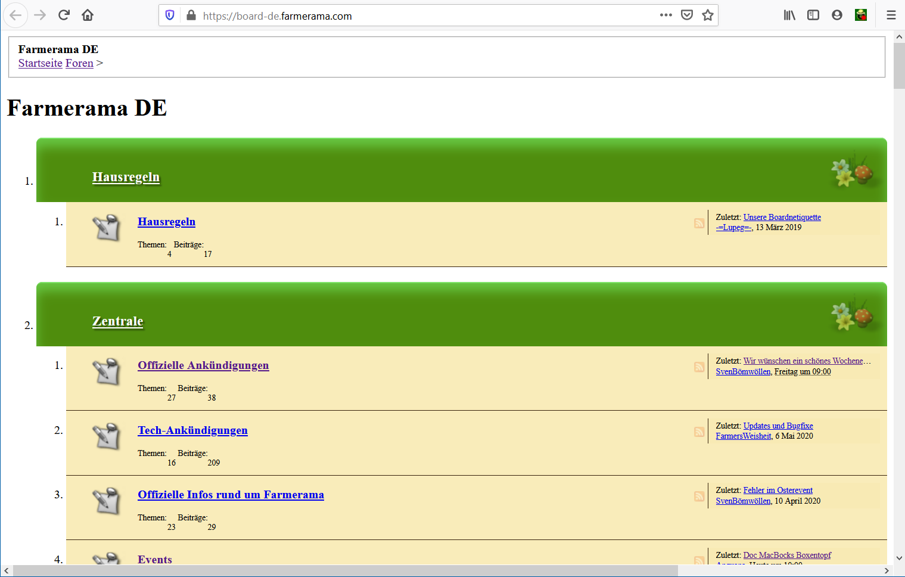Open RSS feed for Hausregeln forum
This screenshot has height=577, width=905.
point(699,223)
